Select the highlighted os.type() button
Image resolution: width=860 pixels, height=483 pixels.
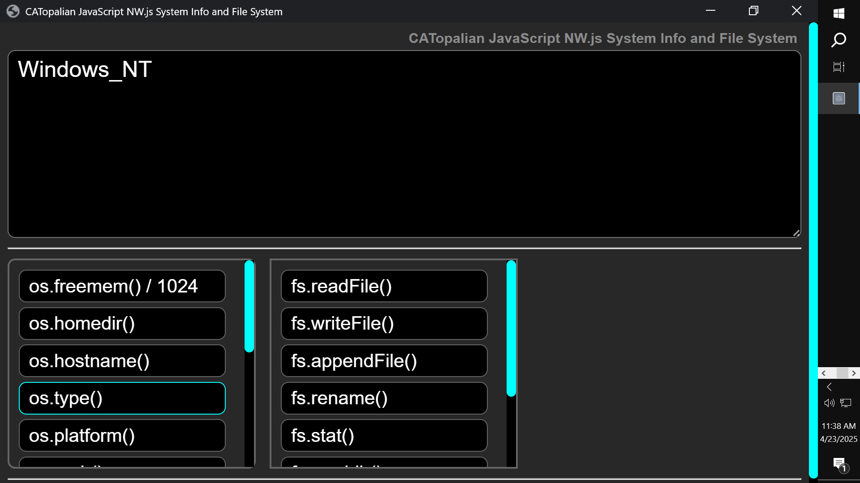click(122, 398)
